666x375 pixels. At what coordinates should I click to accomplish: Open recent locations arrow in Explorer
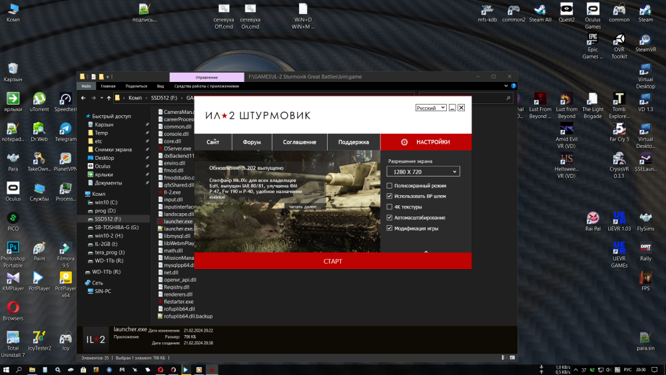(101, 98)
